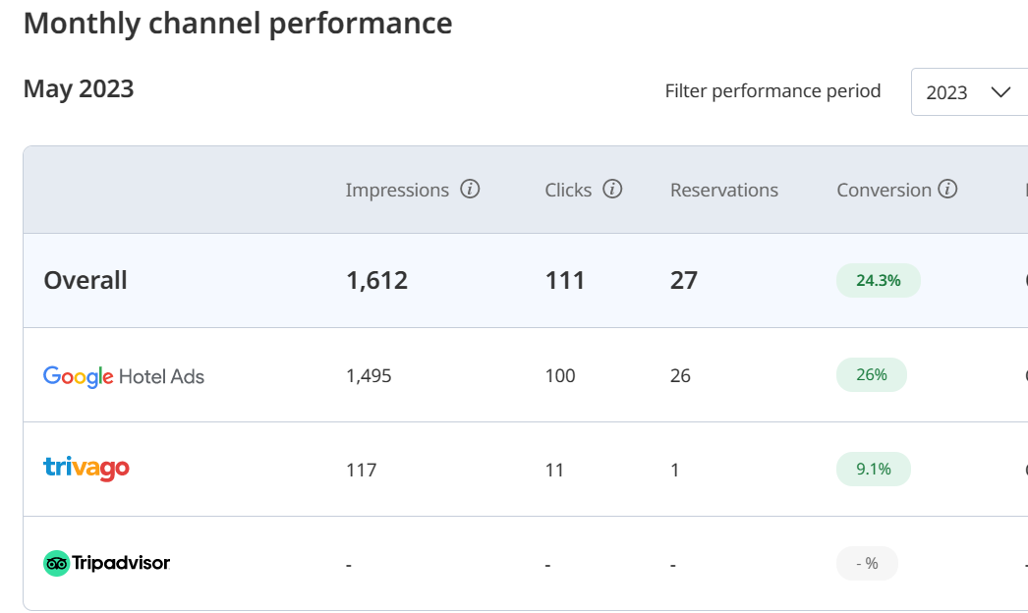Click the 24.3% overall conversion badge
Viewport: 1028px width, 613px height.
878,280
